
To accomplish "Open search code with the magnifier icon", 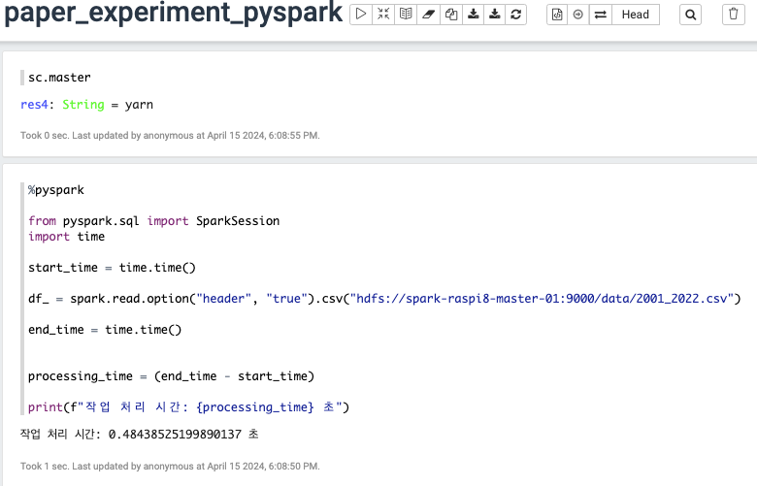I will pos(690,14).
